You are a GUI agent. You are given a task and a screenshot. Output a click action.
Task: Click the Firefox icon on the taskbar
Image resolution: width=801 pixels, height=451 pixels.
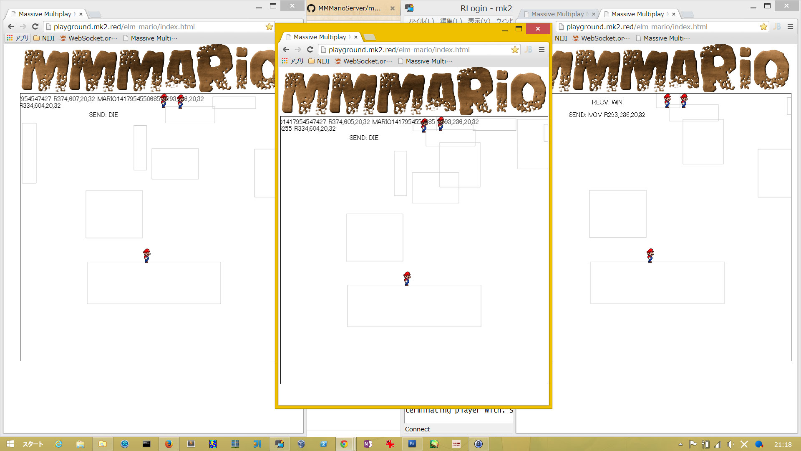pos(169,444)
